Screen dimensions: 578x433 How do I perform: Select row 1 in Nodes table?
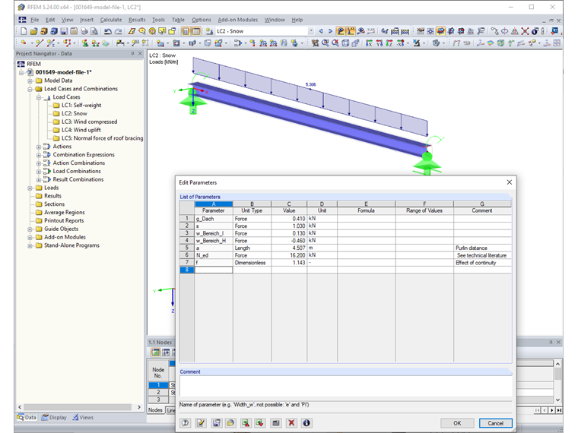(x=158, y=385)
